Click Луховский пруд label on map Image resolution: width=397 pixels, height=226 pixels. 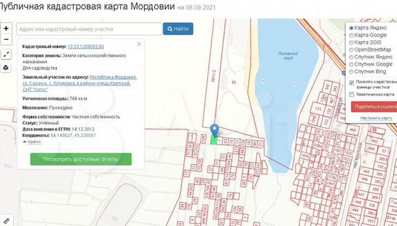click(288, 55)
